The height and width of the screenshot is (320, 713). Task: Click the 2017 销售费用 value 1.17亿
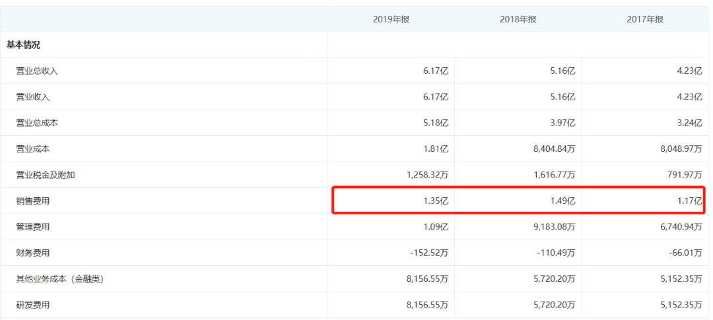tap(689, 201)
